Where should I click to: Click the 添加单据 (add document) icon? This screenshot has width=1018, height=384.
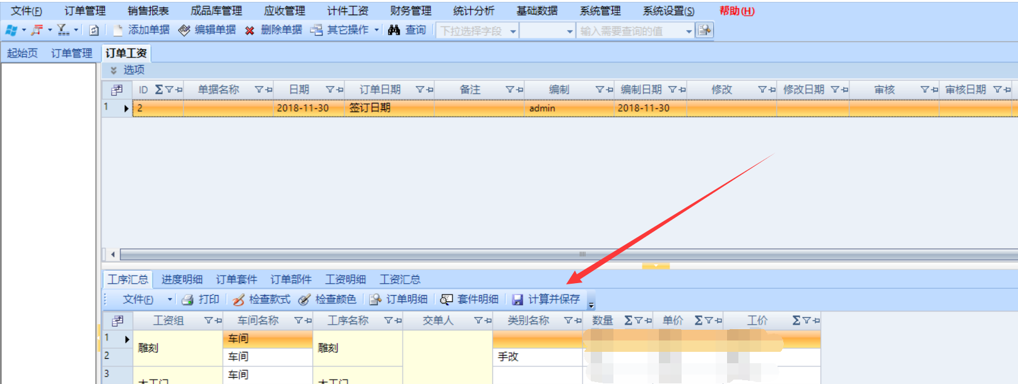[x=118, y=30]
